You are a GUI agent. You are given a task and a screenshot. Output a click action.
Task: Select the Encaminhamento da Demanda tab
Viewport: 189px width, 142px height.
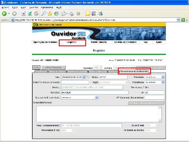coord(134,72)
